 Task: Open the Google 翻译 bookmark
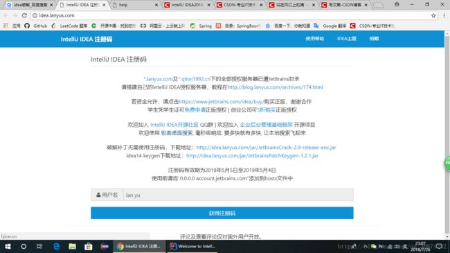(330, 26)
